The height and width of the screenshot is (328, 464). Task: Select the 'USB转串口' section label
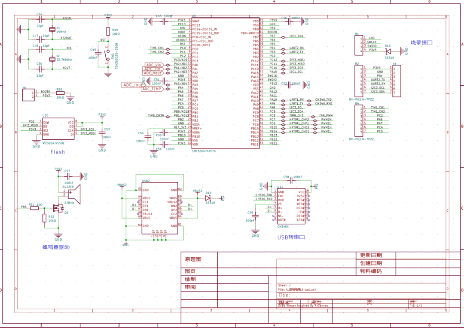pos(291,237)
